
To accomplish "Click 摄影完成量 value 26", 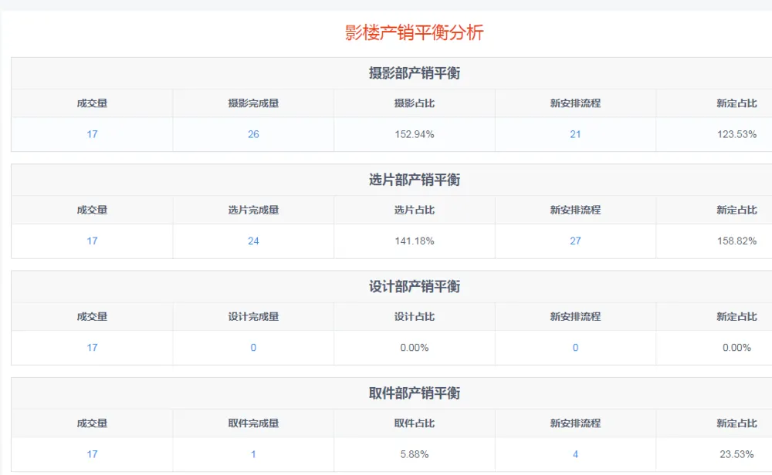I will click(253, 134).
